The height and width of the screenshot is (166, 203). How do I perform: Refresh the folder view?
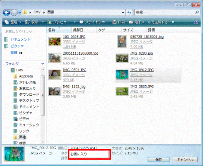click(129, 12)
